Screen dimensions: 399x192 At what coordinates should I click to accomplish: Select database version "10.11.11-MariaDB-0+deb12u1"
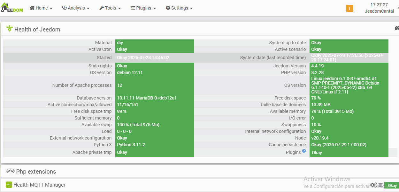147,98
